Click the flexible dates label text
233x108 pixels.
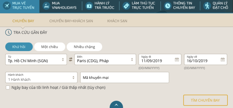58,88
